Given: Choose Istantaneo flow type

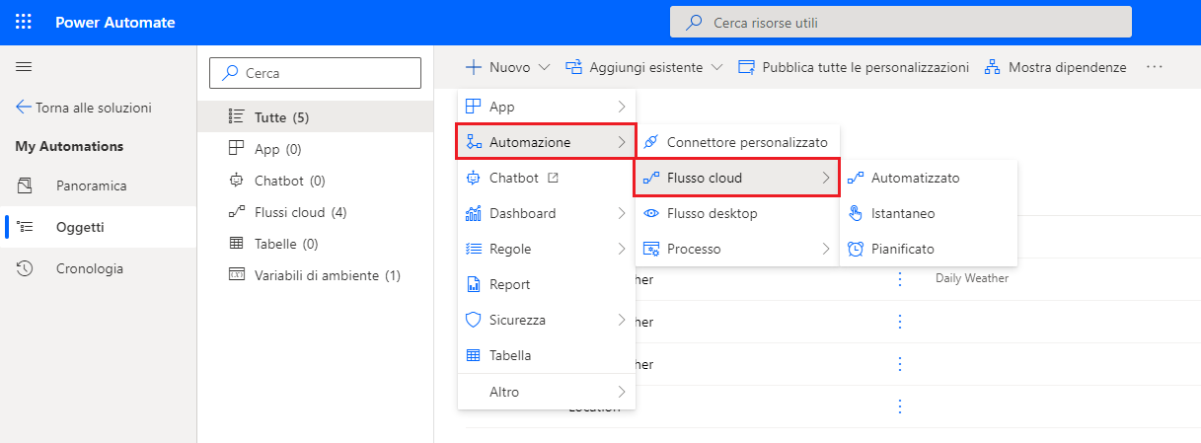Looking at the screenshot, I should 902,213.
